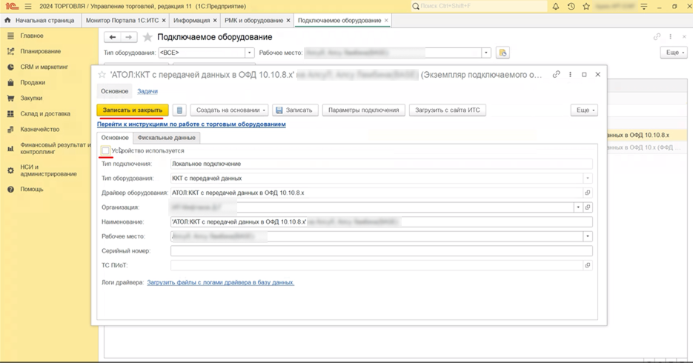The width and height of the screenshot is (693, 363).
Task: Click Загрузить файлы с логами драйвера link
Action: 221,282
